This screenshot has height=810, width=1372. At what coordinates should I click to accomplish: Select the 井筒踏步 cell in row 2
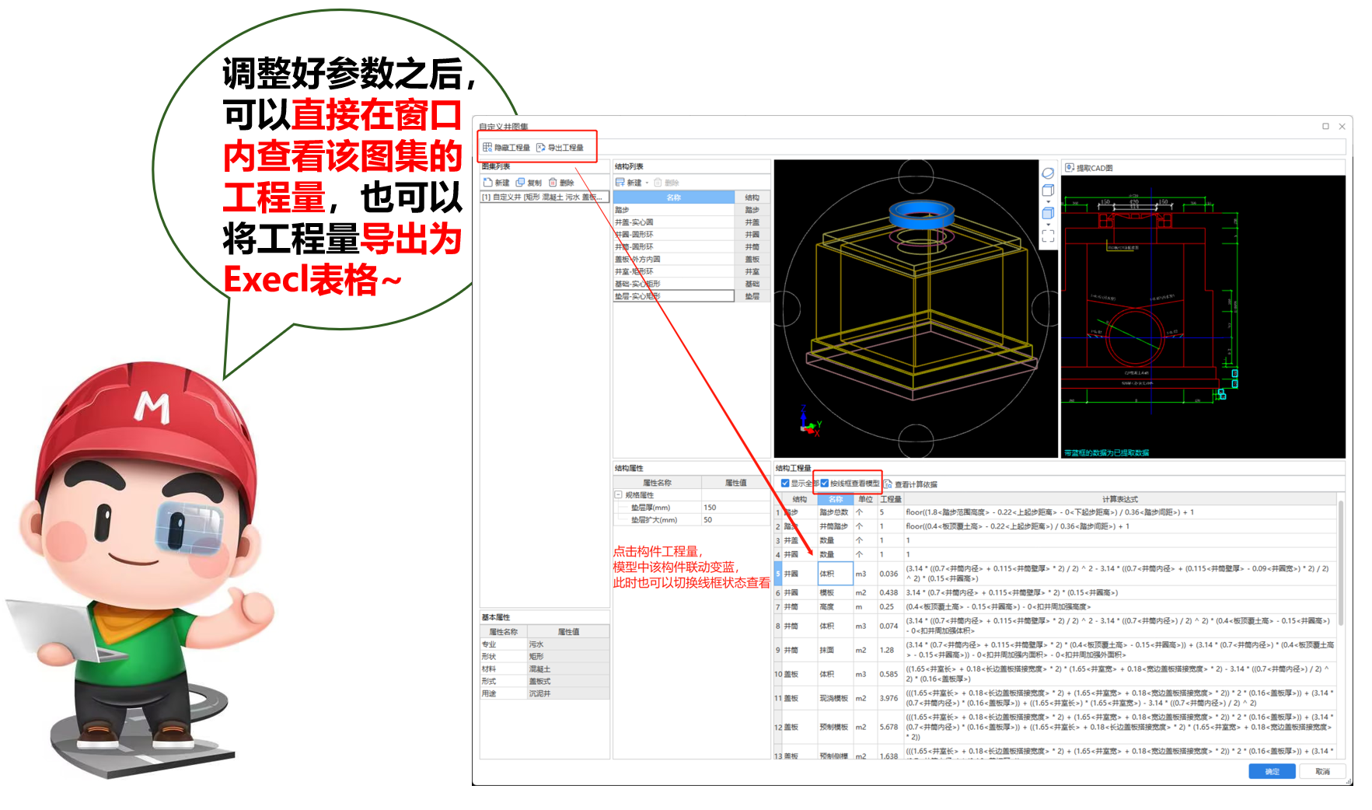(x=835, y=526)
